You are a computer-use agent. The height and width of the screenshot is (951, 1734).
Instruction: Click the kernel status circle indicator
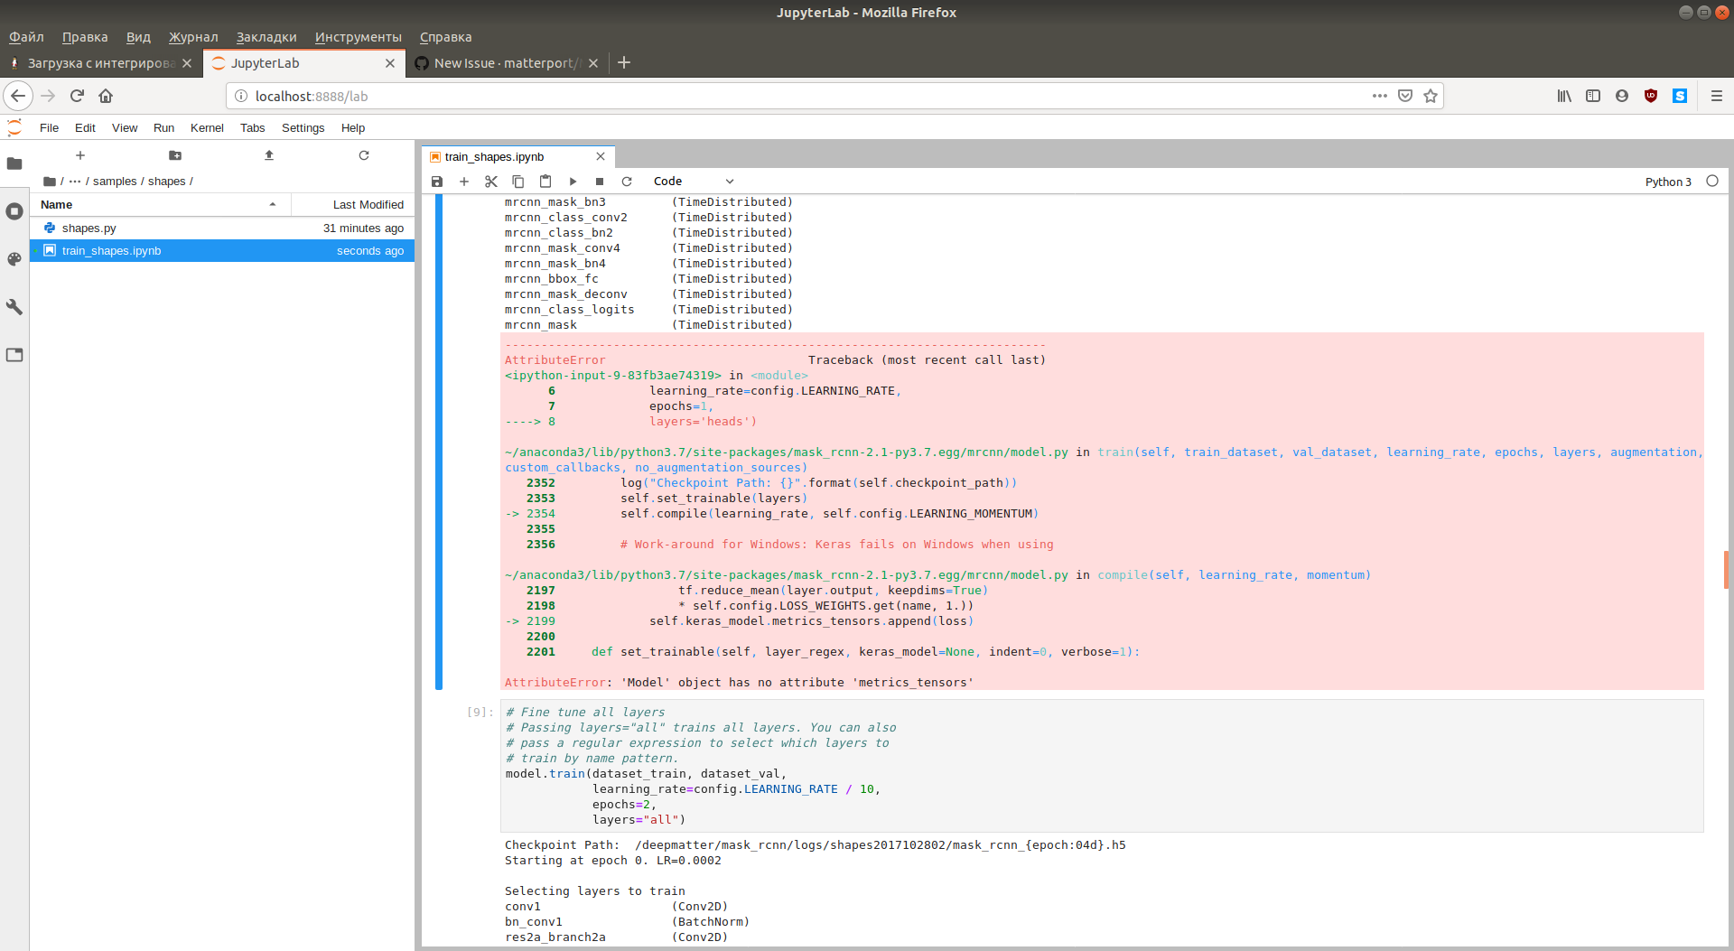(1712, 182)
